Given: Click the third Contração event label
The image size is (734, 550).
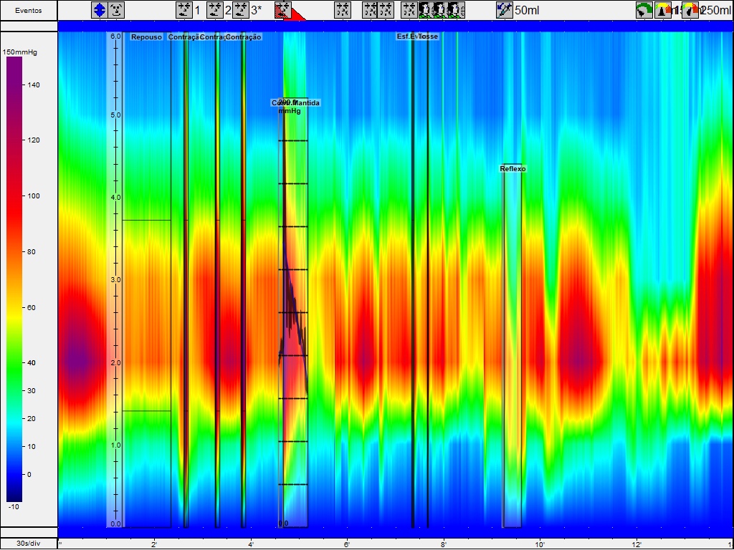Looking at the screenshot, I should (x=244, y=37).
